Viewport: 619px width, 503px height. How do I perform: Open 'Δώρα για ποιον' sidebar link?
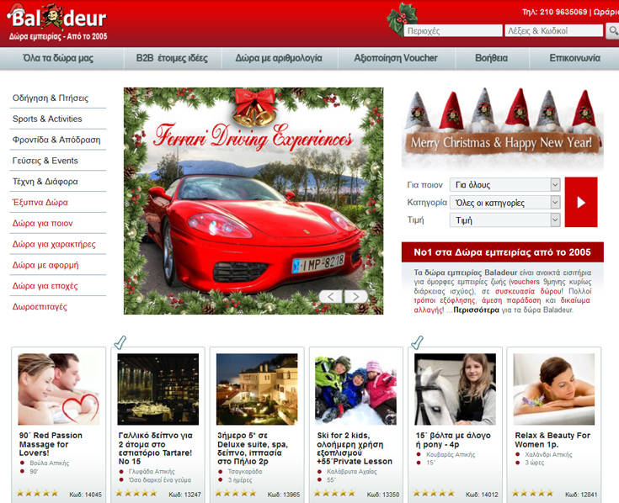click(x=43, y=223)
